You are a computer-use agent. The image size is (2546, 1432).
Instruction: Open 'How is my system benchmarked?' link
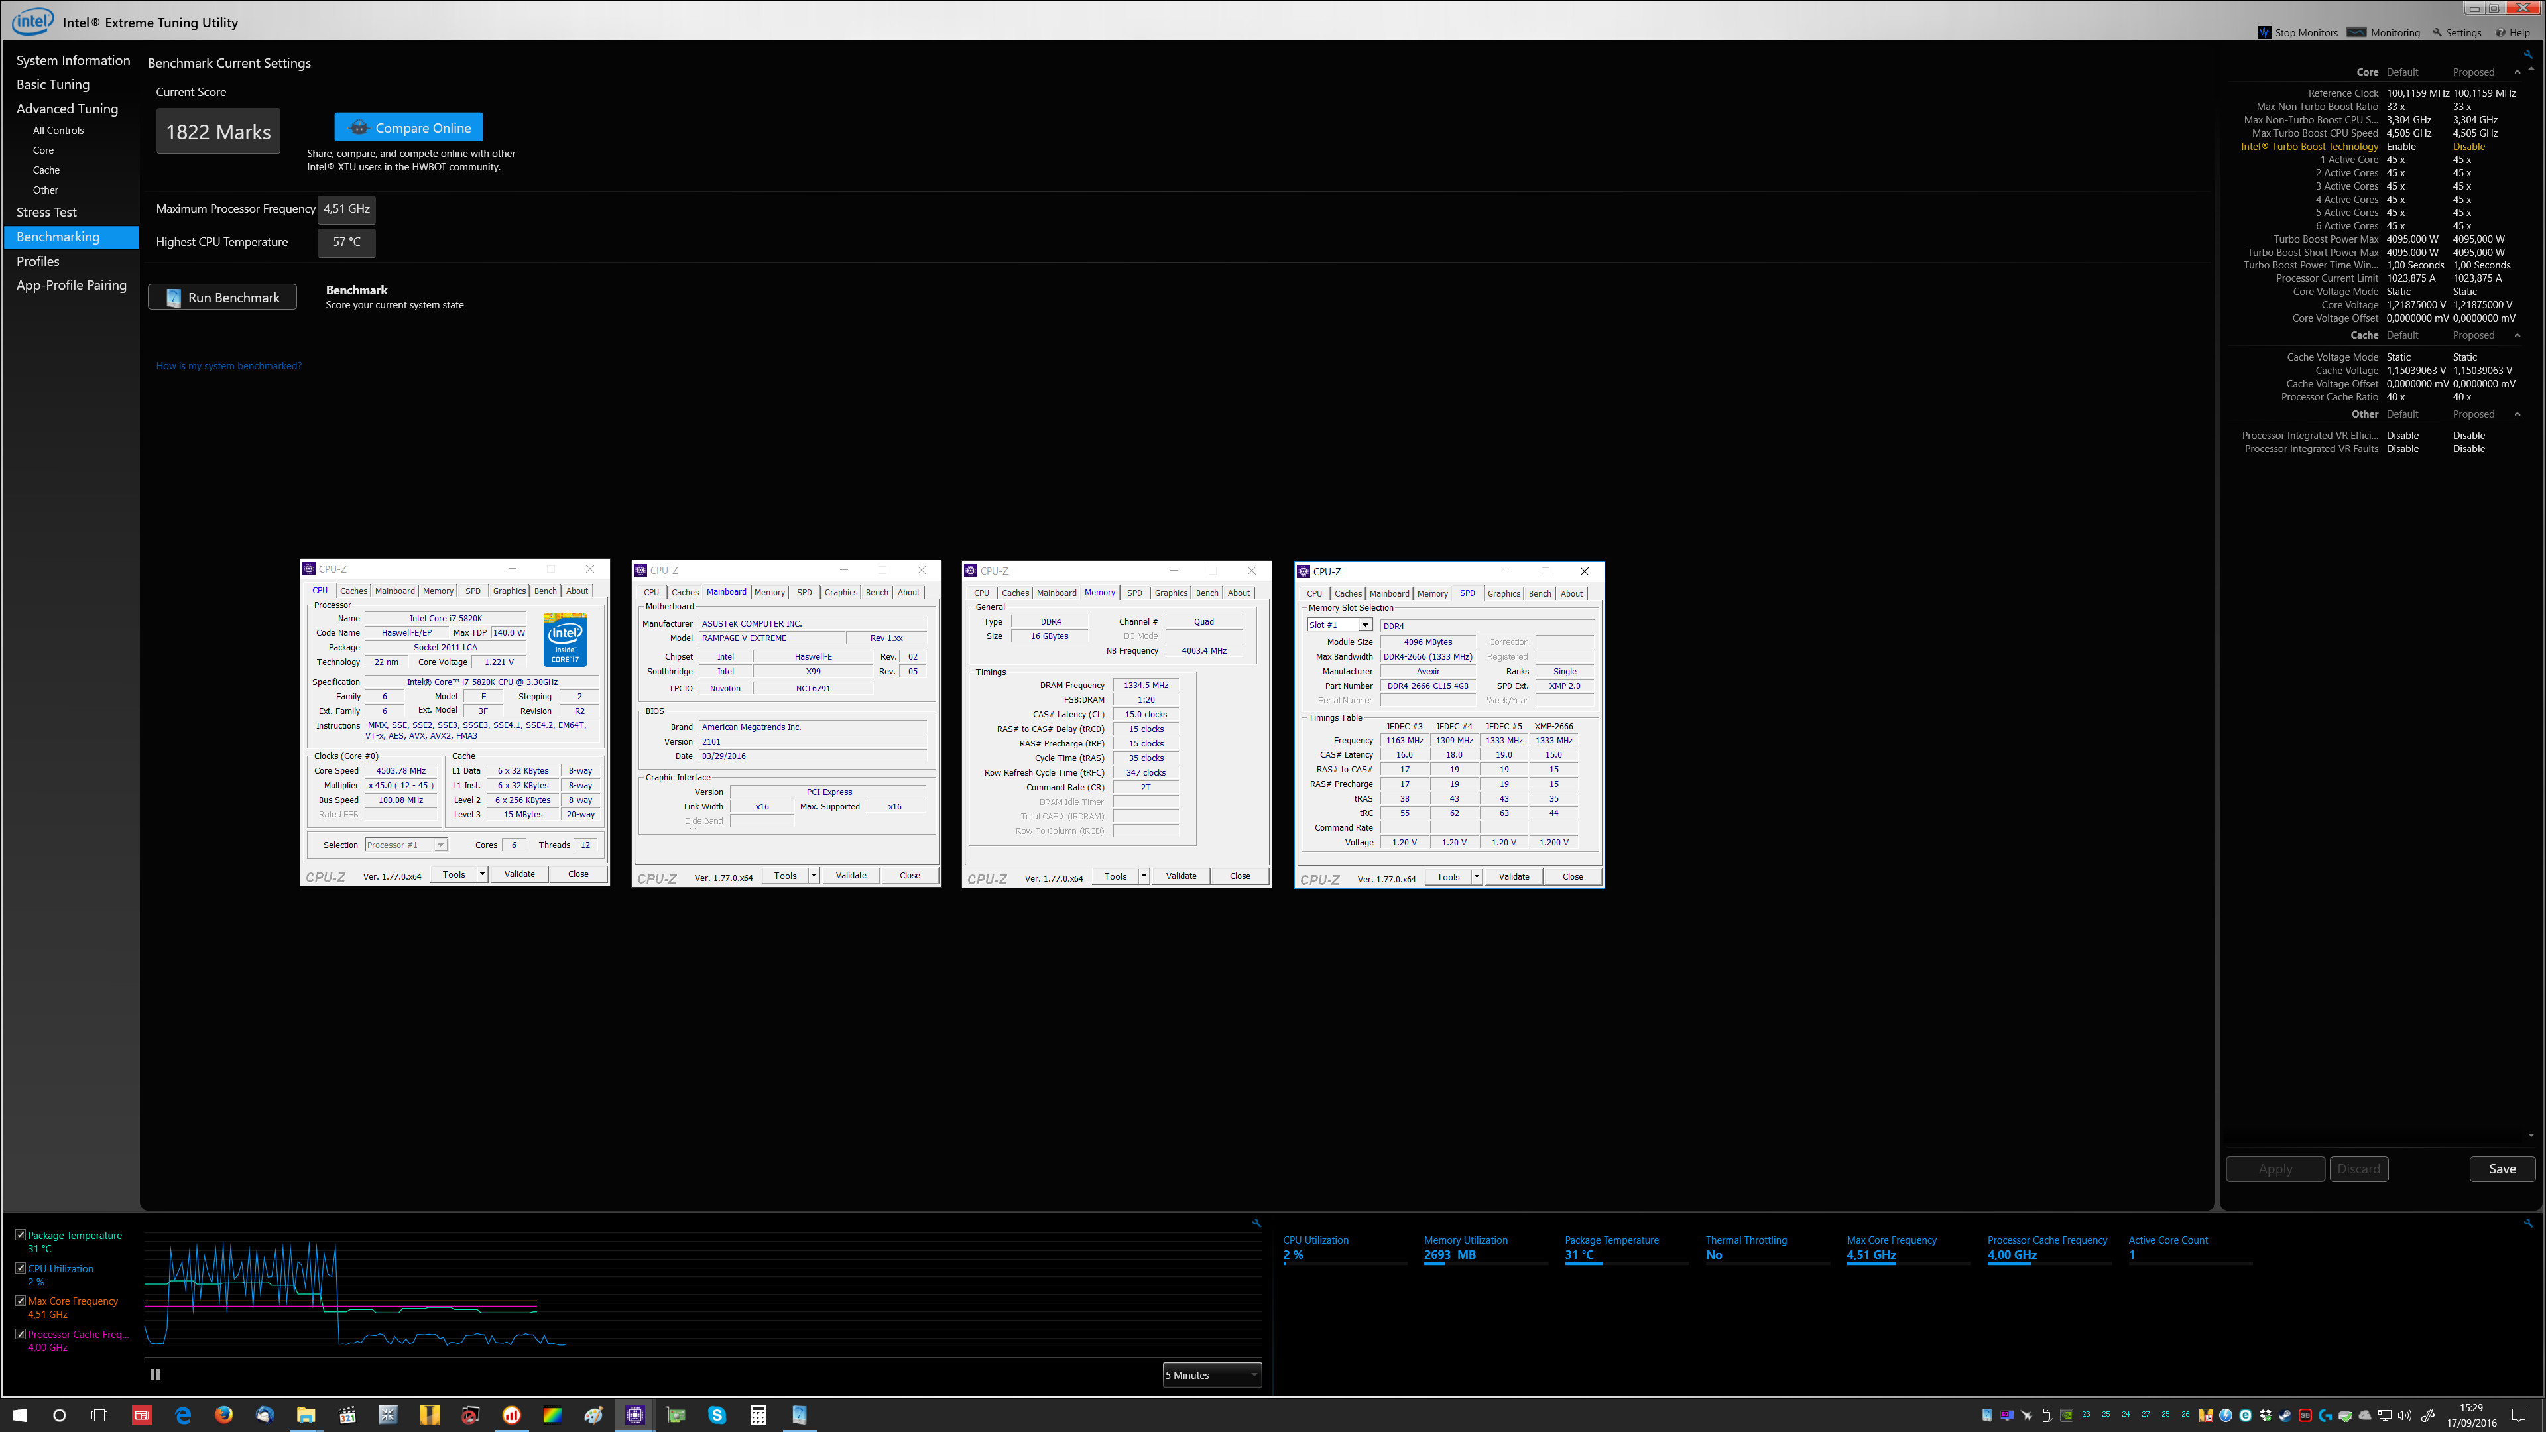[x=228, y=366]
